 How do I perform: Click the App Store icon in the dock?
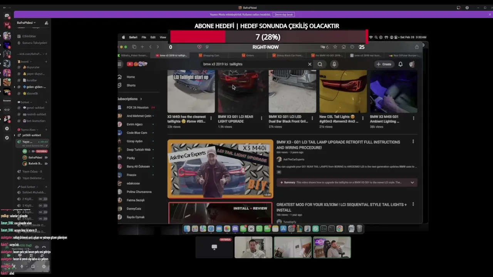tap(283, 229)
